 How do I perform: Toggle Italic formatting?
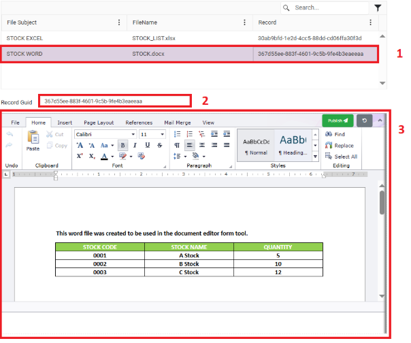pyautogui.click(x=135, y=145)
